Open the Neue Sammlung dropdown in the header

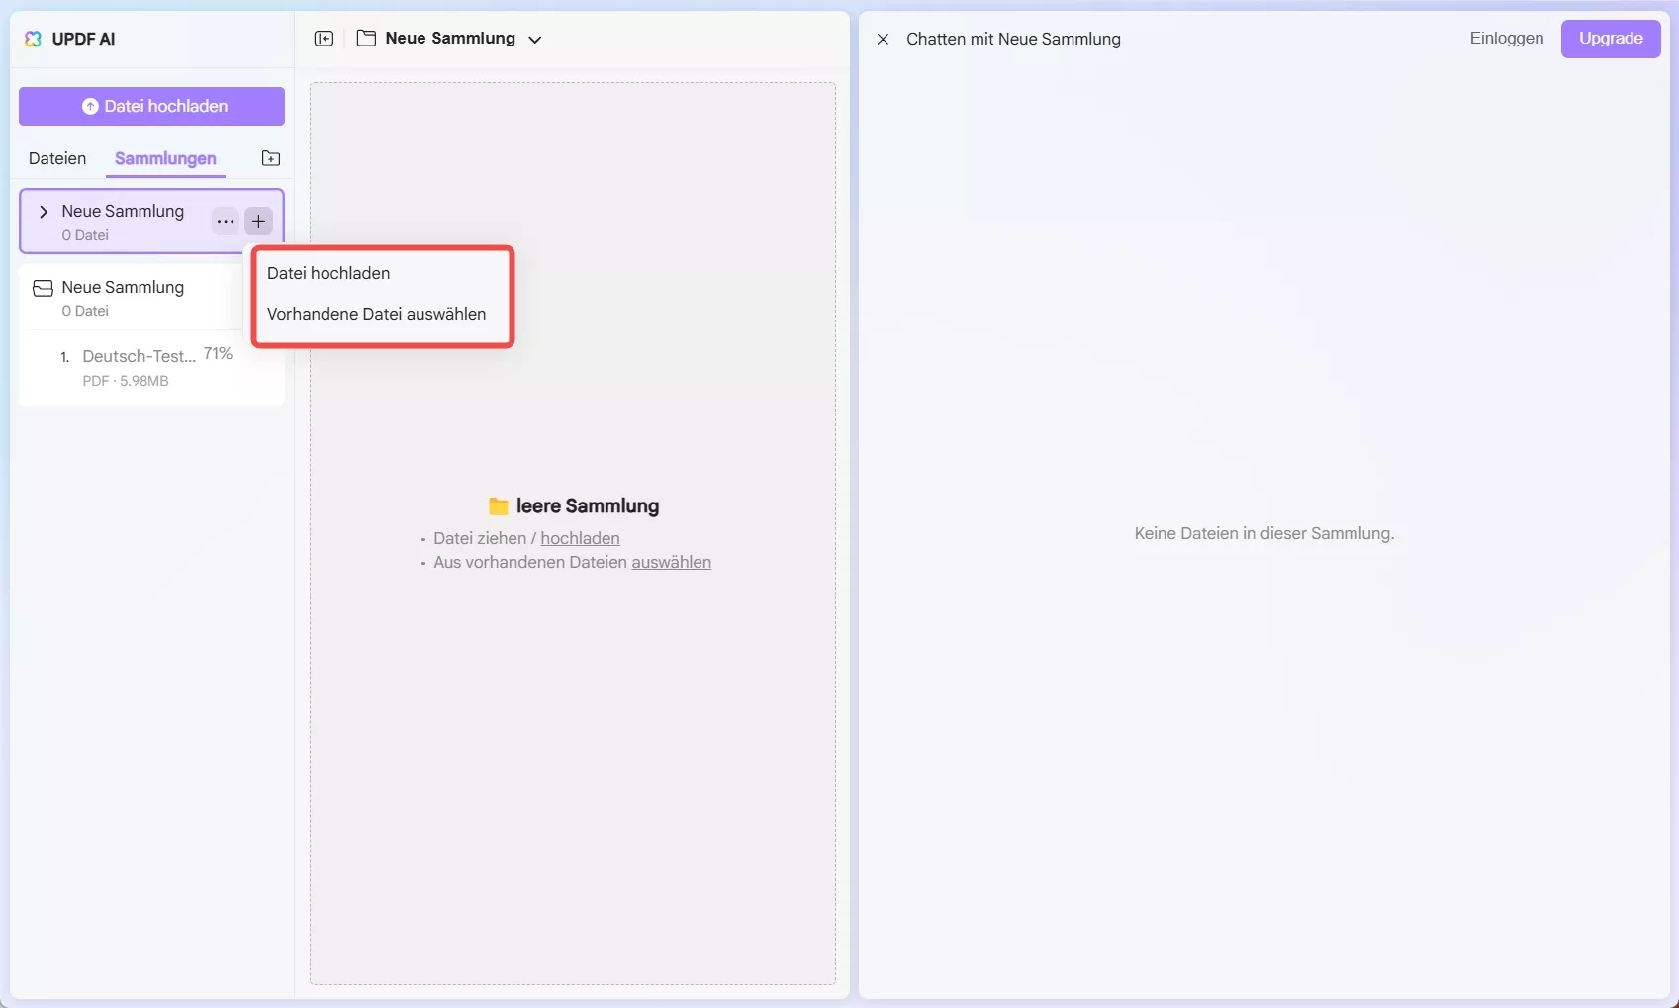[535, 41]
